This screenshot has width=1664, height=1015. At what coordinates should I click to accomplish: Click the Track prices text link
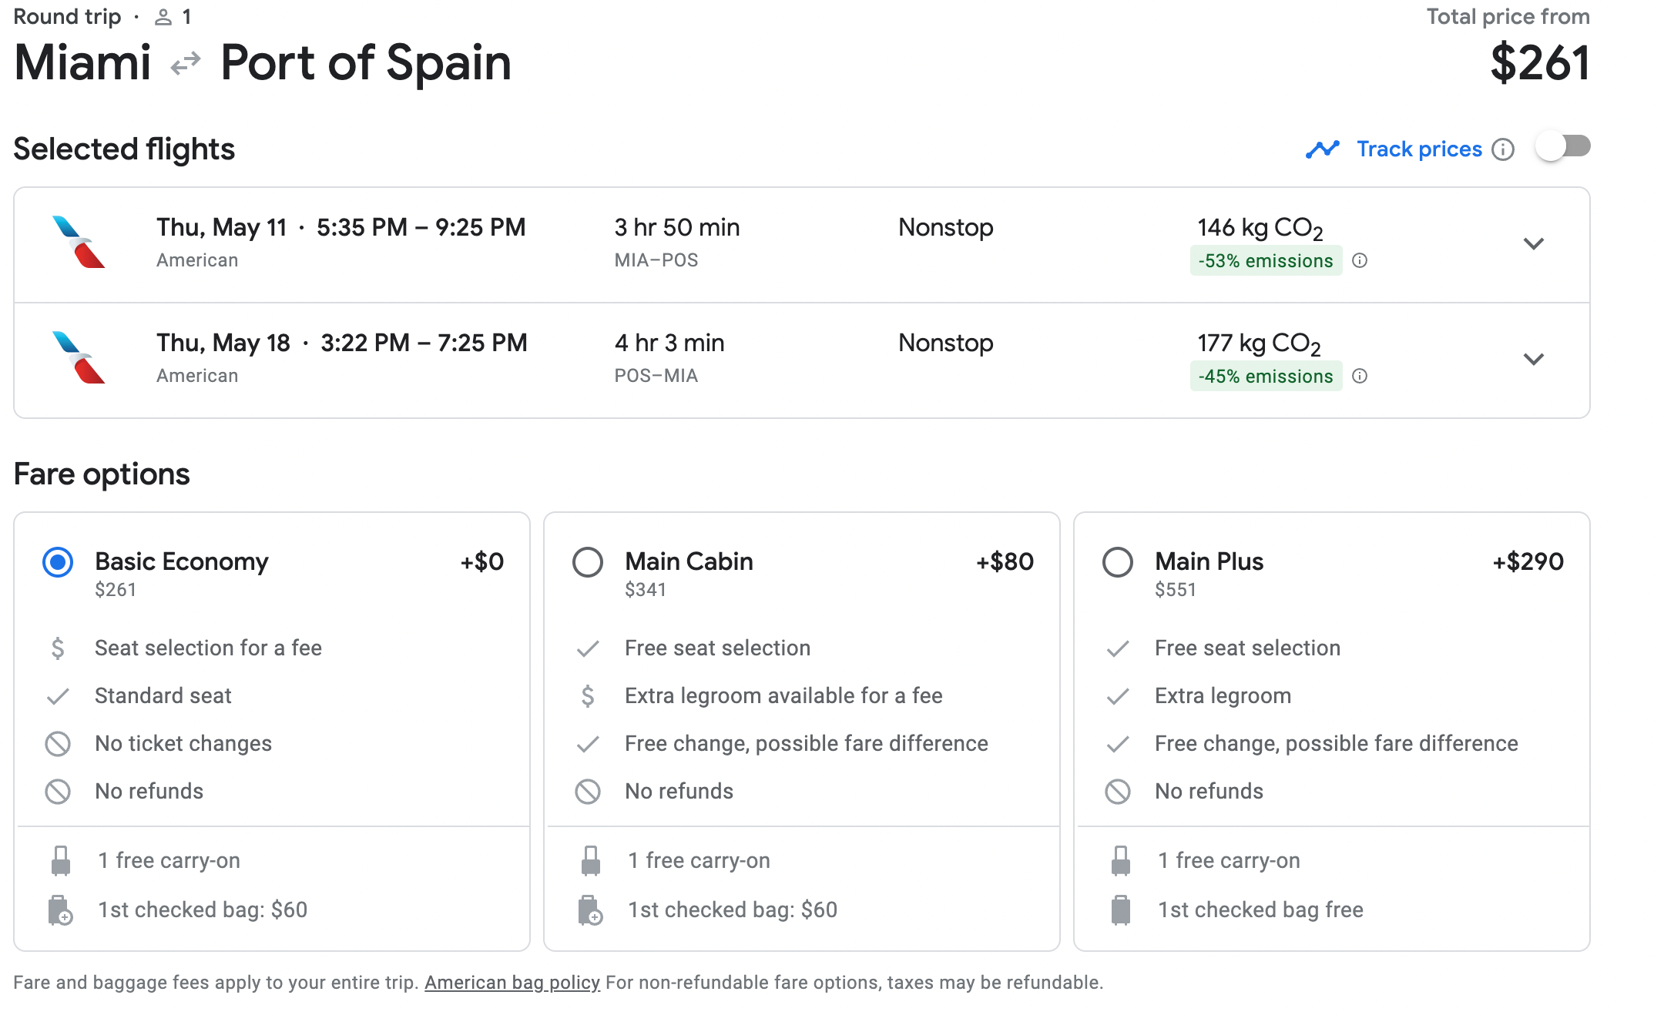[1419, 149]
